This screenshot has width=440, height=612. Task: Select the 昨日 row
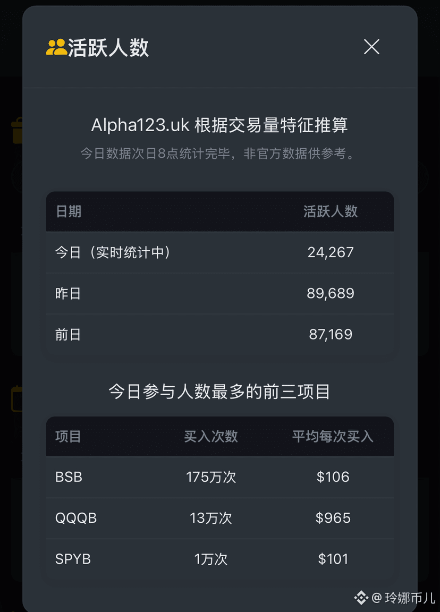click(220, 293)
